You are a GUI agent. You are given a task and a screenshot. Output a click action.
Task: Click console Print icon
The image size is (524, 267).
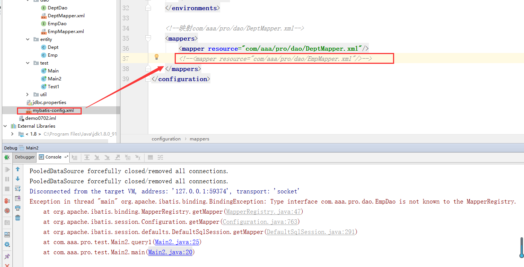(18, 208)
